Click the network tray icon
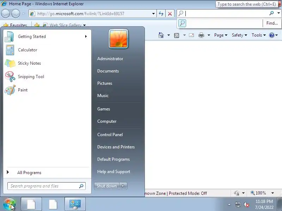 click(238, 204)
